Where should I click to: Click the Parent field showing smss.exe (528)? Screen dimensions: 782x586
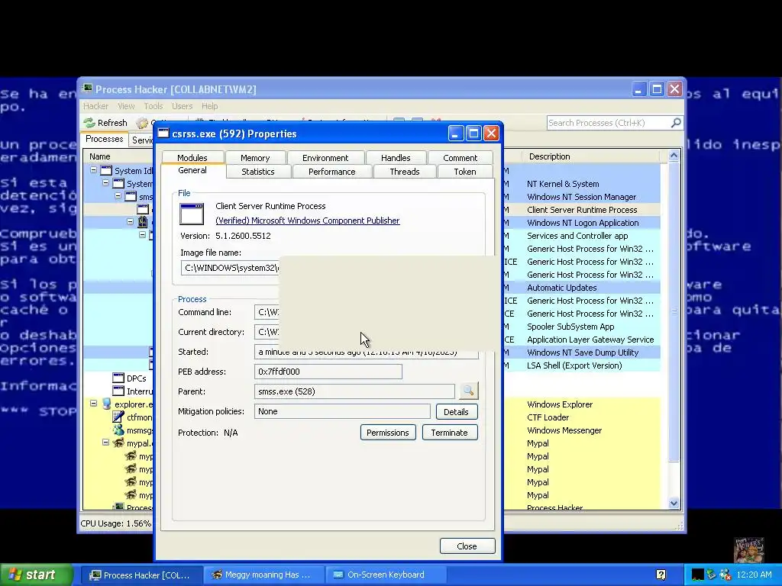[x=354, y=391]
